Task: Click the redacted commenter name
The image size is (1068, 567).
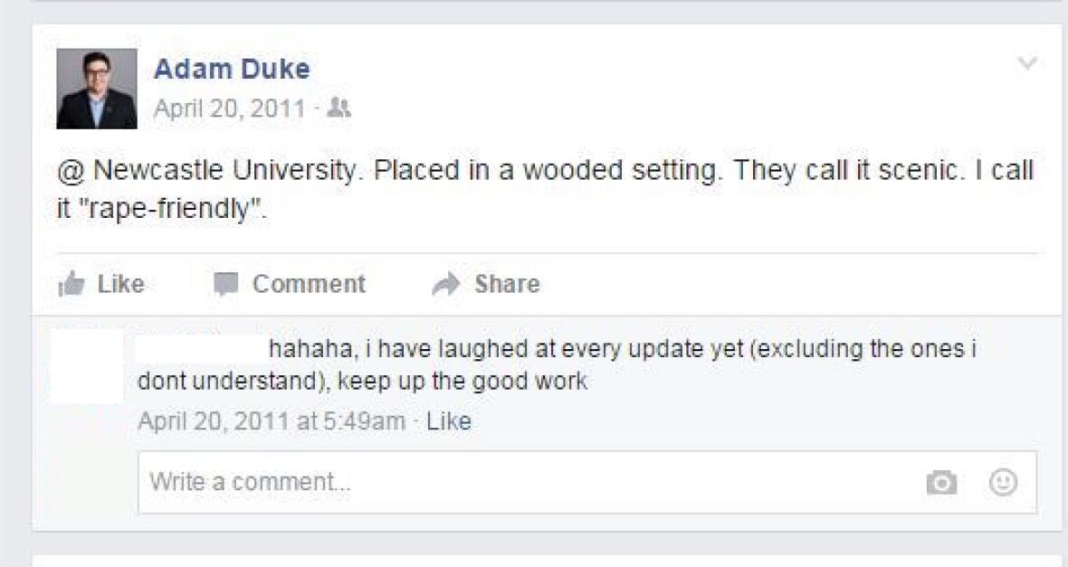Action: tap(199, 348)
